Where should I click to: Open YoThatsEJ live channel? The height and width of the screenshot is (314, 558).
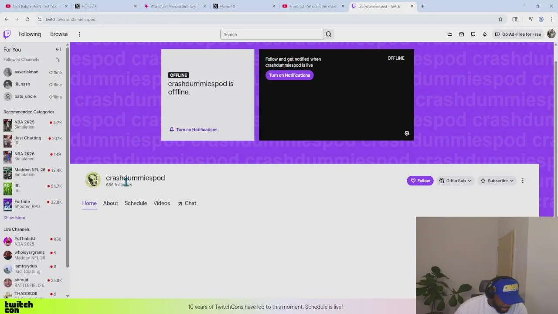tap(33, 241)
